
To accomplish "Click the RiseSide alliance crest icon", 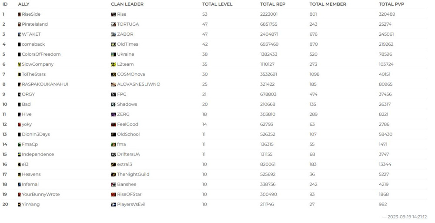I will tap(19, 14).
